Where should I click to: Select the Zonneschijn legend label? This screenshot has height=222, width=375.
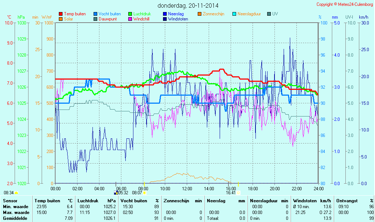tap(213, 14)
